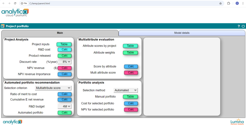Viewport: 246px width, 125px height.
Task: Open the Selection criterion dropdown
Action: coord(53,88)
